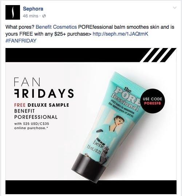The height and width of the screenshot is (196, 182).
Task: Open the Benefit Cosmetics page link
Action: (x=56, y=27)
